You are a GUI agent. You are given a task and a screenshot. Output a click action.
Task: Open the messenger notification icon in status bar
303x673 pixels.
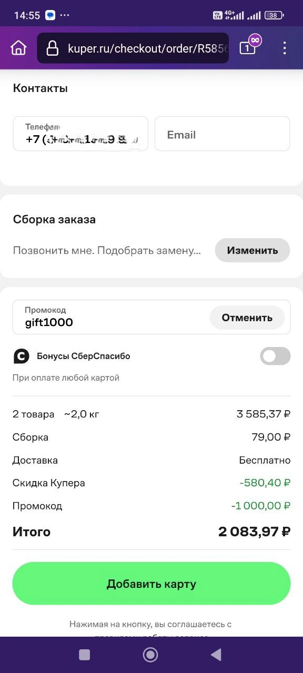pos(50,15)
